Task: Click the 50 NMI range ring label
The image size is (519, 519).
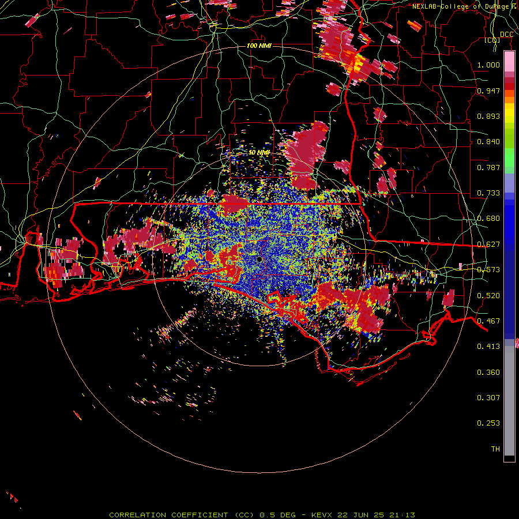Action: point(259,153)
